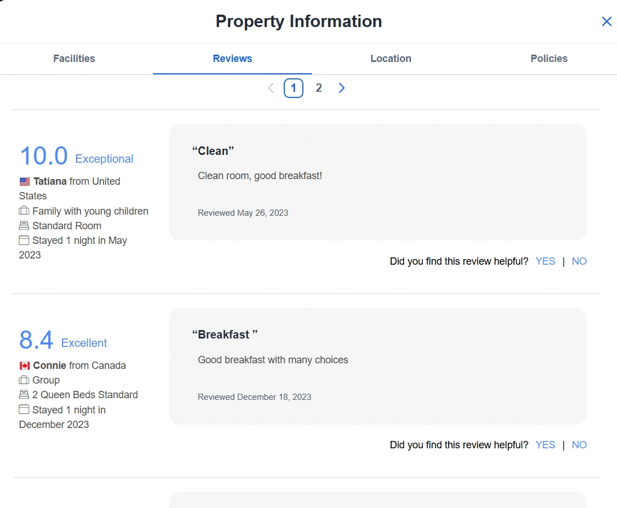Screen dimensions: 617x508
Task: Click text Good breakfast with many choices
Action: pos(272,360)
